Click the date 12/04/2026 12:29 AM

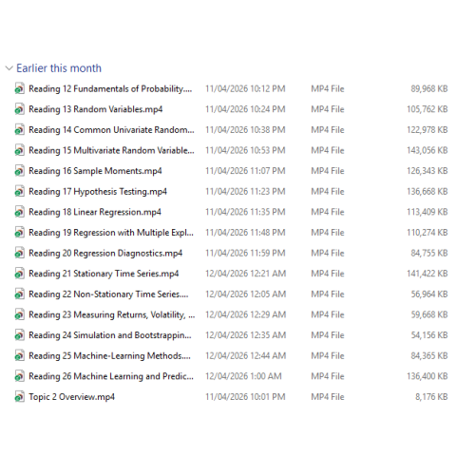click(246, 314)
